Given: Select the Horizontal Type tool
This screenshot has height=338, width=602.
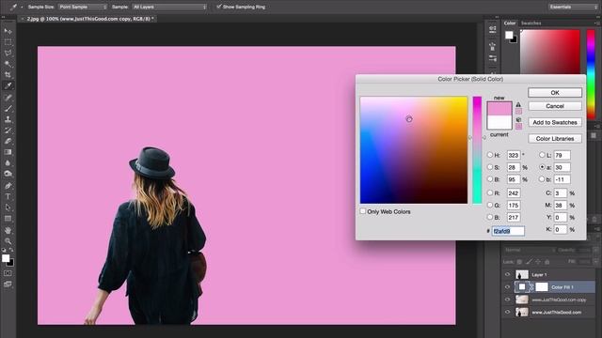Looking at the screenshot, I should click(x=8, y=196).
